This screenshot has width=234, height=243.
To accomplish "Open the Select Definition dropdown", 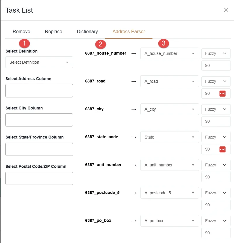I will point(39,62).
